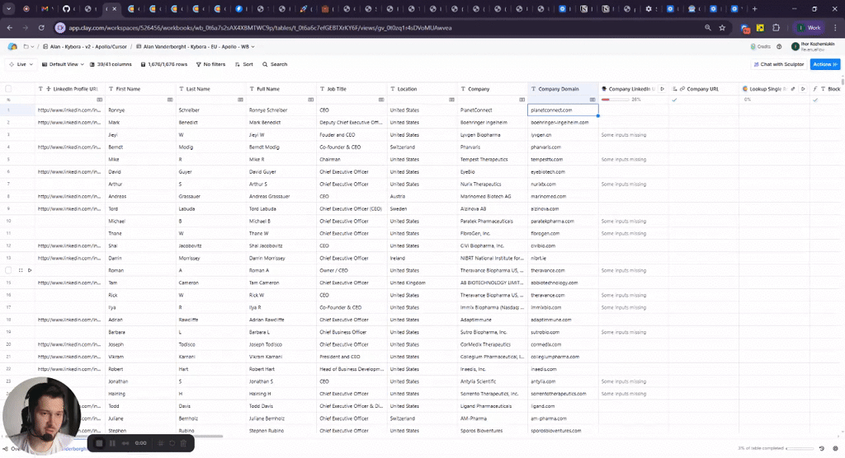
Task: Run the Lookup Single Row column play button
Action: click(x=802, y=88)
